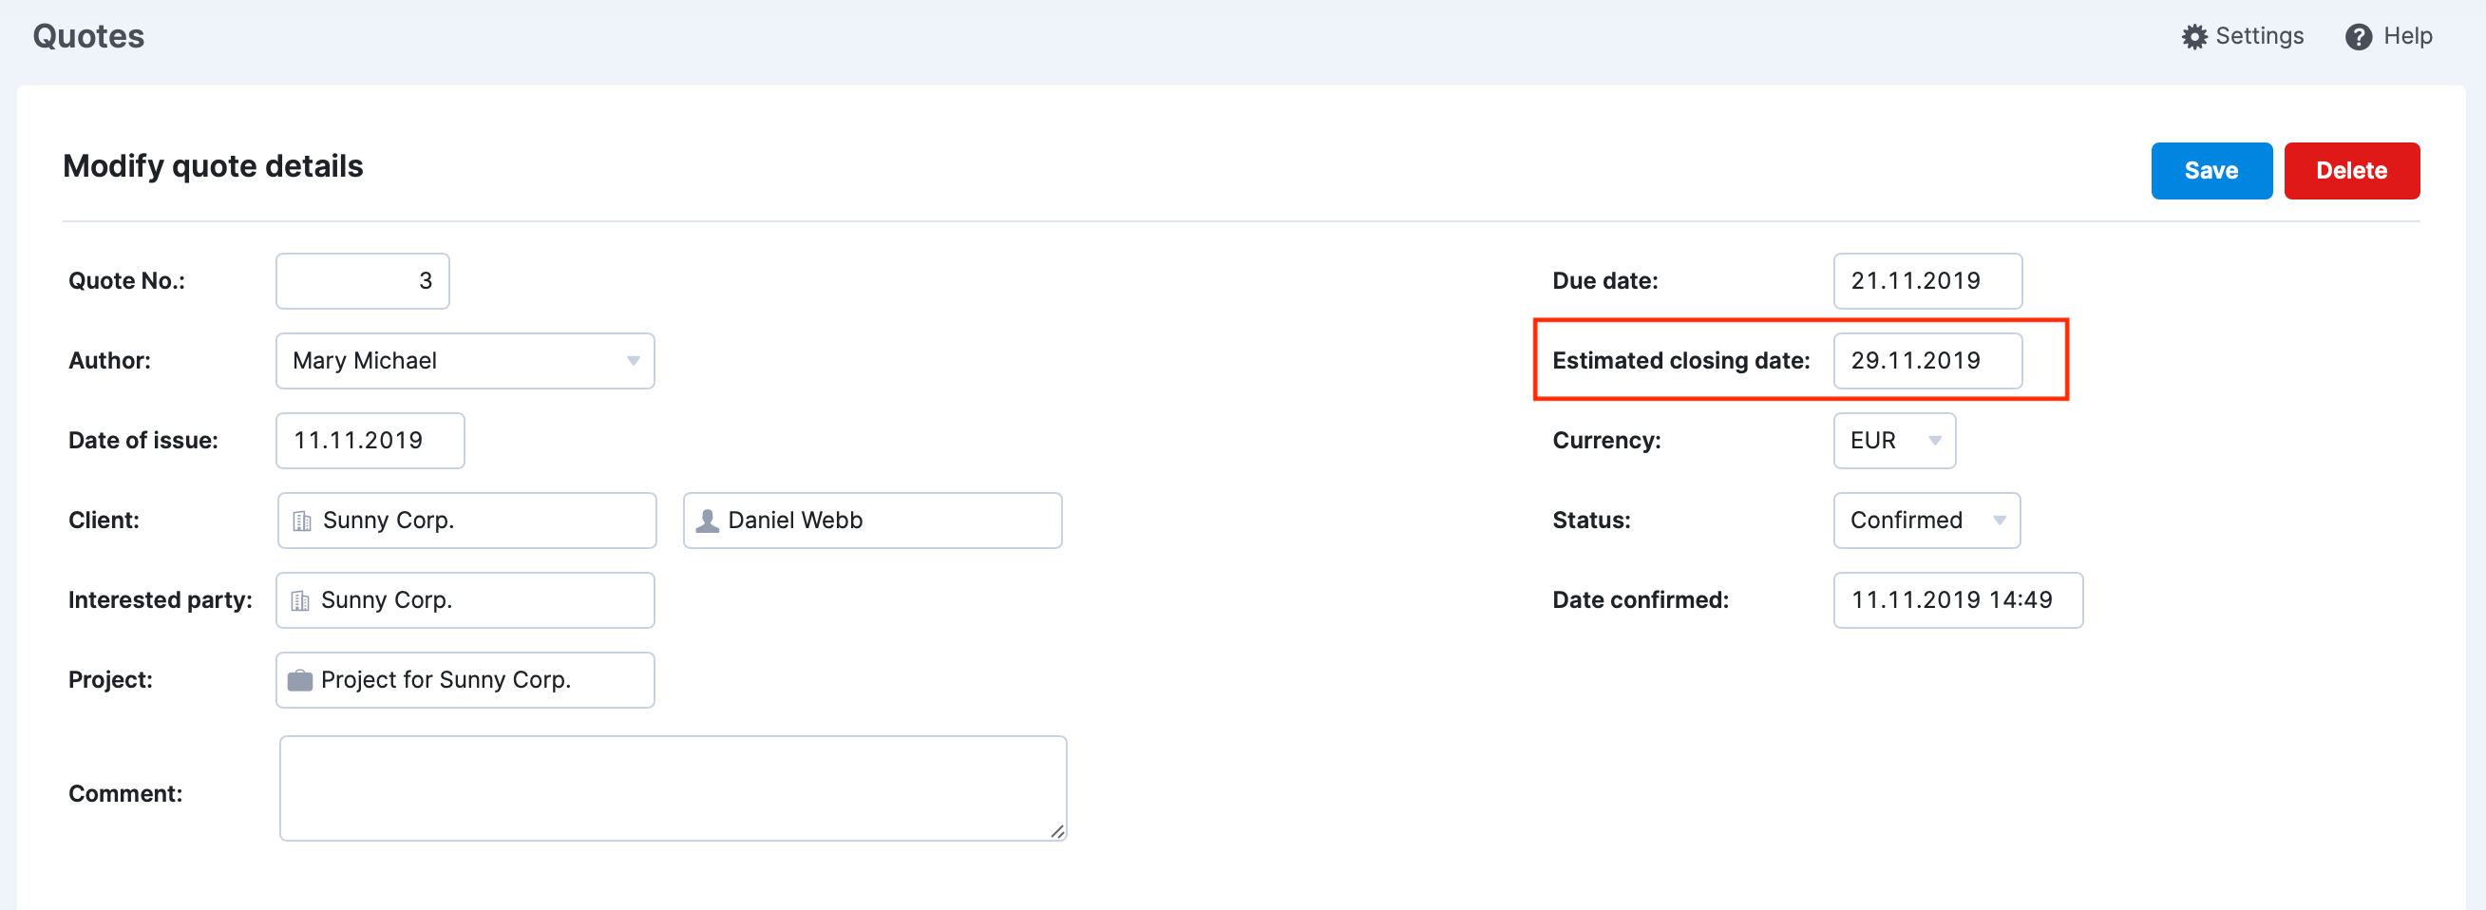Edit the Date of issue field
Image resolution: width=2486 pixels, height=910 pixels.
pyautogui.click(x=370, y=441)
